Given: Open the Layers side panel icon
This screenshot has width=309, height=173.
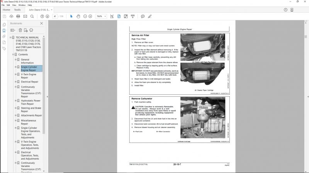Looking at the screenshot, I should [x=4, y=42].
